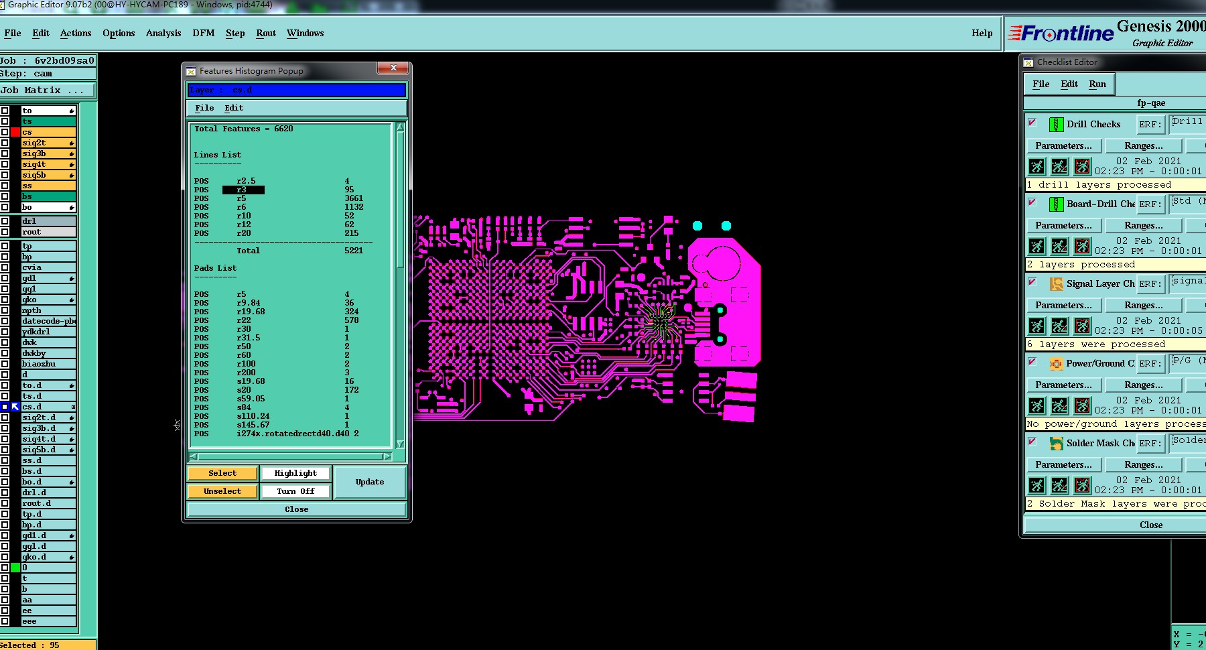Viewport: 1206px width, 650px height.
Task: Click the running-man icon with red mark under Drill Checks
Action: pyautogui.click(x=1059, y=166)
